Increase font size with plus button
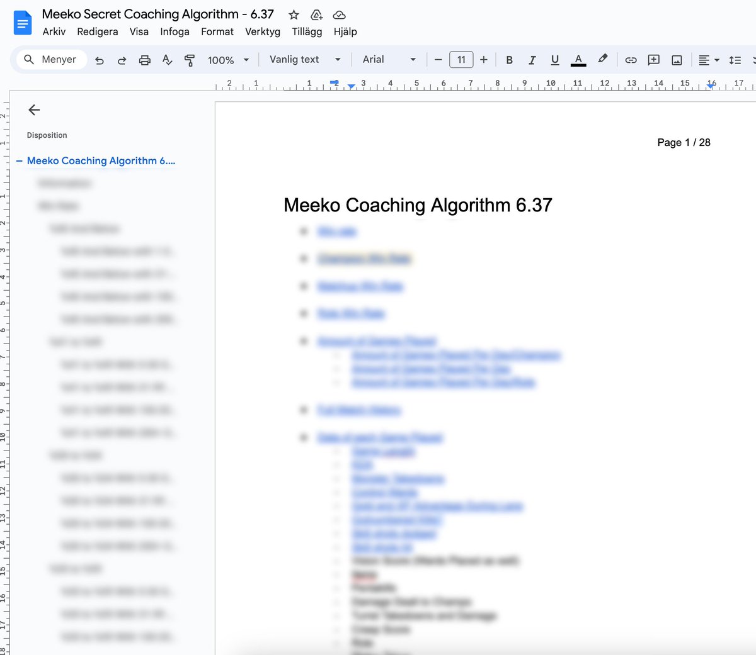 [x=484, y=60]
